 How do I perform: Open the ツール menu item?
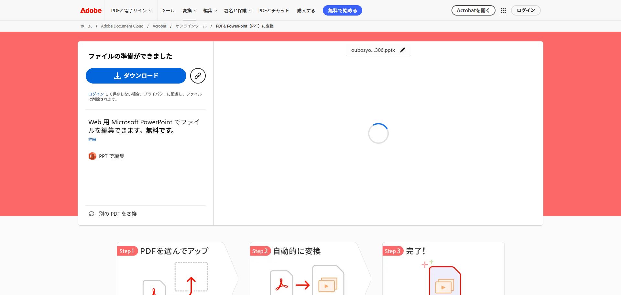click(168, 11)
